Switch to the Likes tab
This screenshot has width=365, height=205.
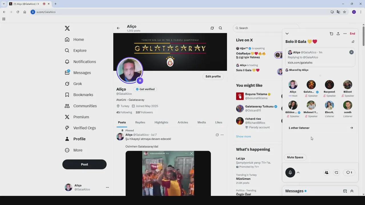tap(219, 122)
